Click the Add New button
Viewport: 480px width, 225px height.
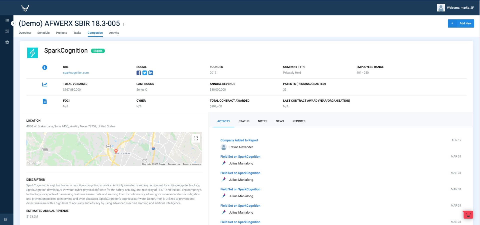461,23
